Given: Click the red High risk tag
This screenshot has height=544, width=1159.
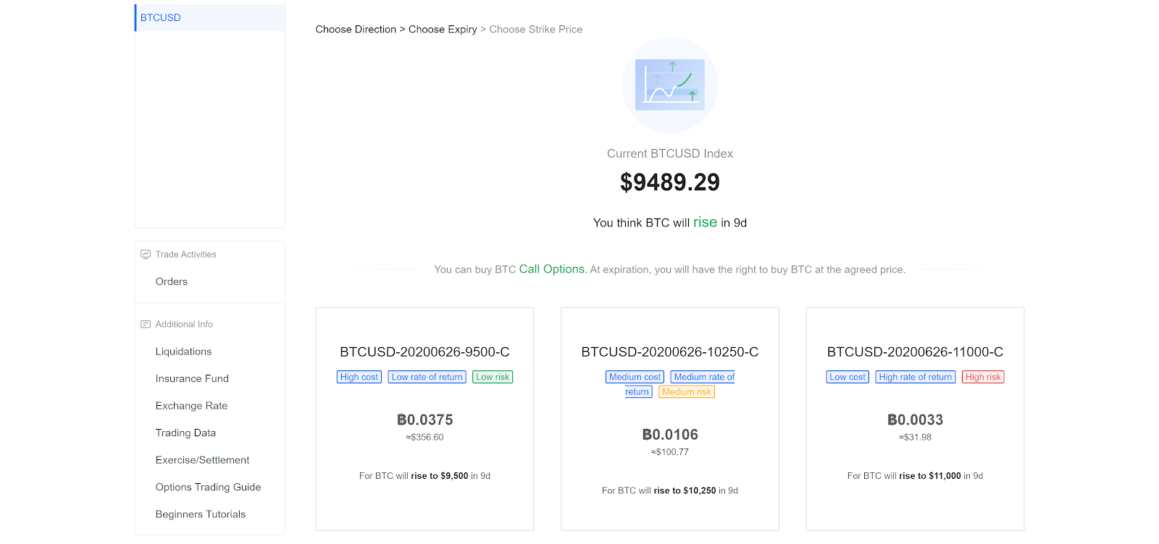Looking at the screenshot, I should click(x=983, y=377).
